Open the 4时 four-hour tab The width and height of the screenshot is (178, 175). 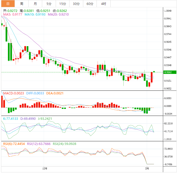103,4
